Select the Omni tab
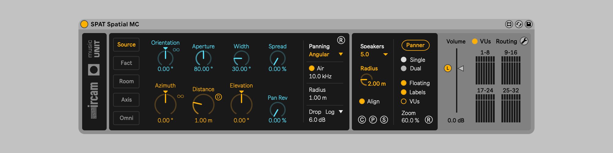 click(126, 118)
